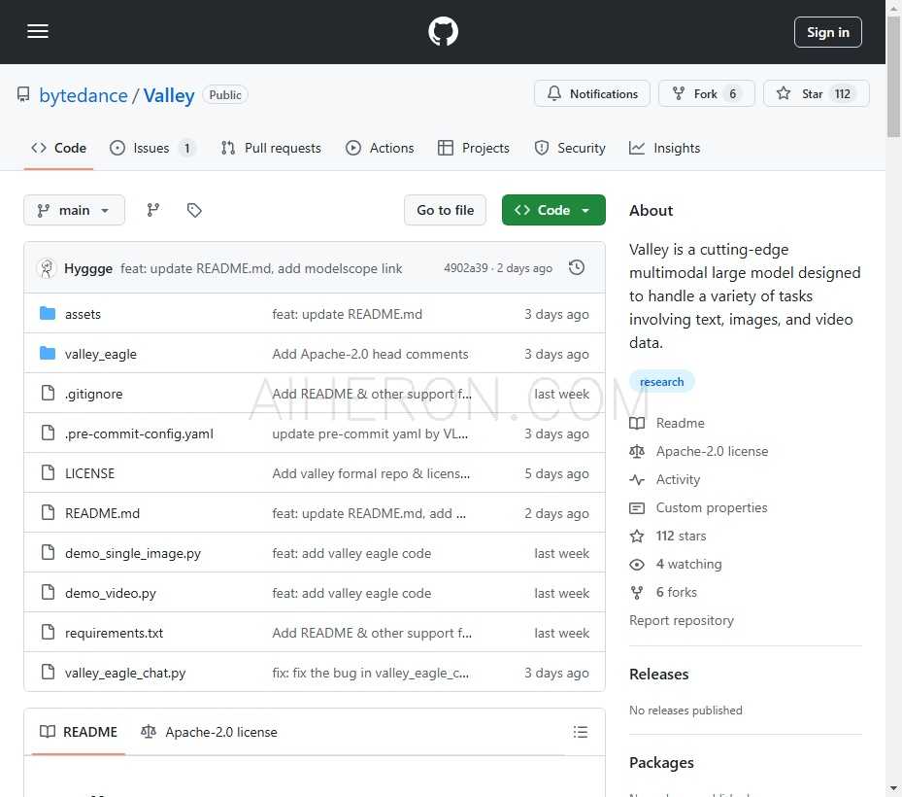
Task: Click the repository icon beside bytedance
Action: [23, 94]
